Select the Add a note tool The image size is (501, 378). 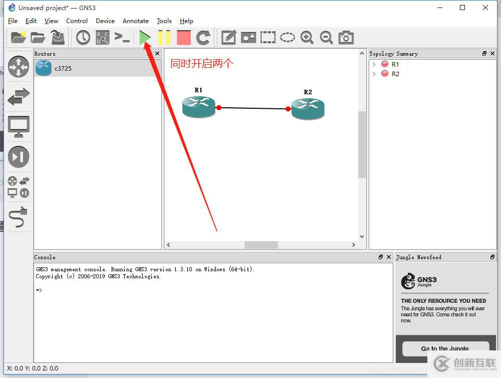(x=229, y=38)
